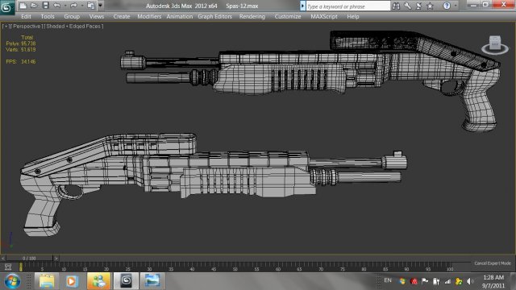Open the Animation menu
This screenshot has width=516, height=290.
179,16
